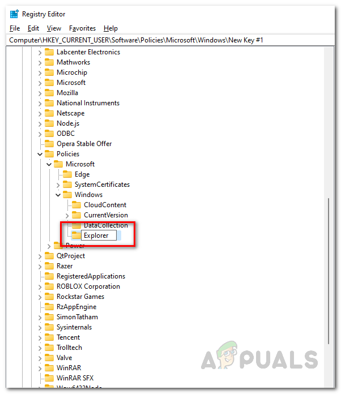The image size is (341, 394).
Task: Select the Rockstar Games folder icon
Action: [x=49, y=297]
